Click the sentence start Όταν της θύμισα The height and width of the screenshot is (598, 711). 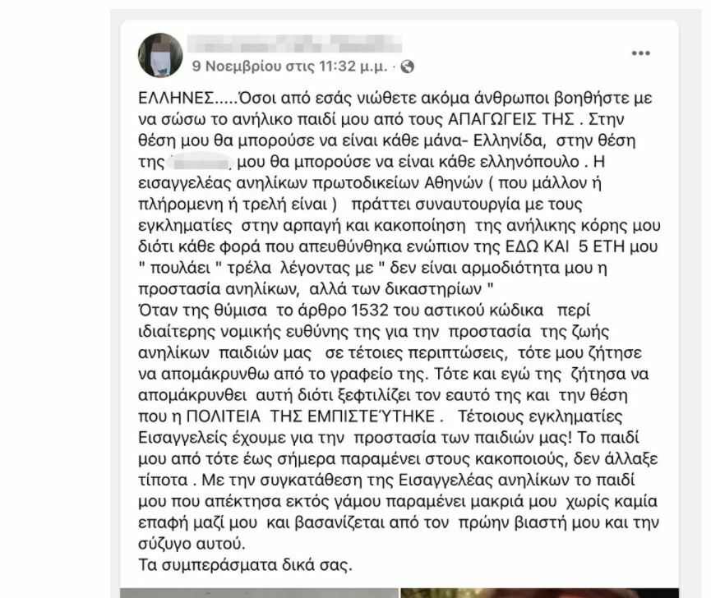[x=203, y=310]
